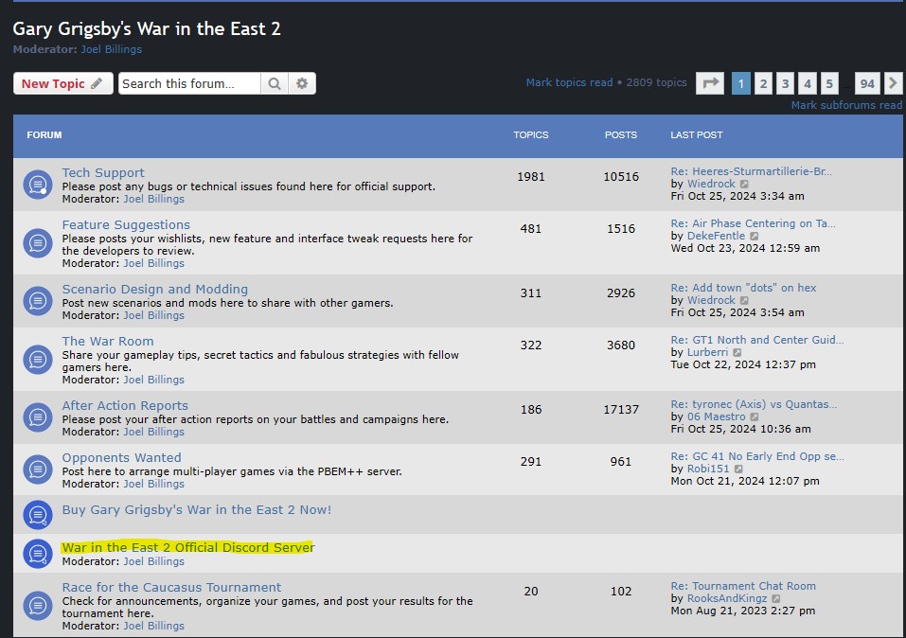Image resolution: width=906 pixels, height=638 pixels.
Task: View DekeFentle's user profile
Action: [716, 236]
